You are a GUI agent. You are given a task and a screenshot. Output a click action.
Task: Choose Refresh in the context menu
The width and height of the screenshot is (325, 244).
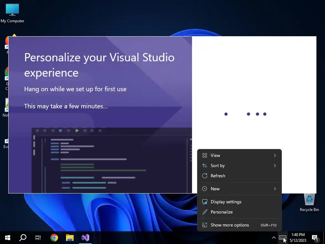point(239,176)
